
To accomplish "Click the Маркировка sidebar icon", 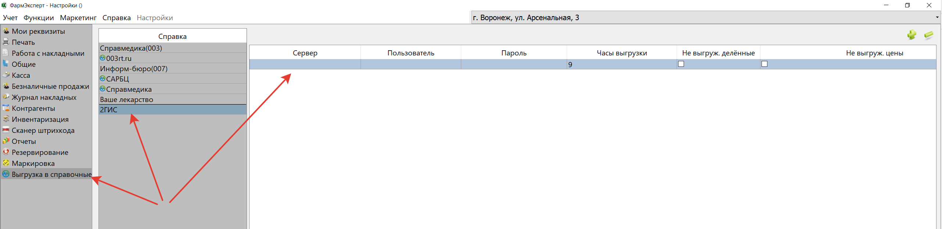I will 6,163.
